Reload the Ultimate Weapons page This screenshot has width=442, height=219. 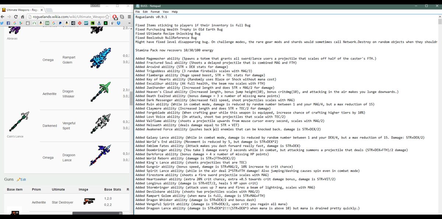[16, 17]
